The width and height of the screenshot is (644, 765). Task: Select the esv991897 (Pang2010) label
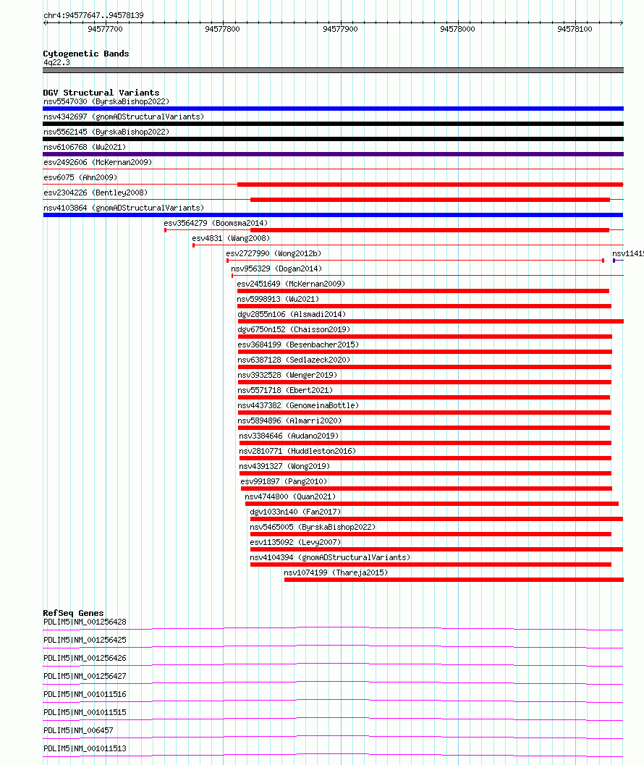coord(284,481)
